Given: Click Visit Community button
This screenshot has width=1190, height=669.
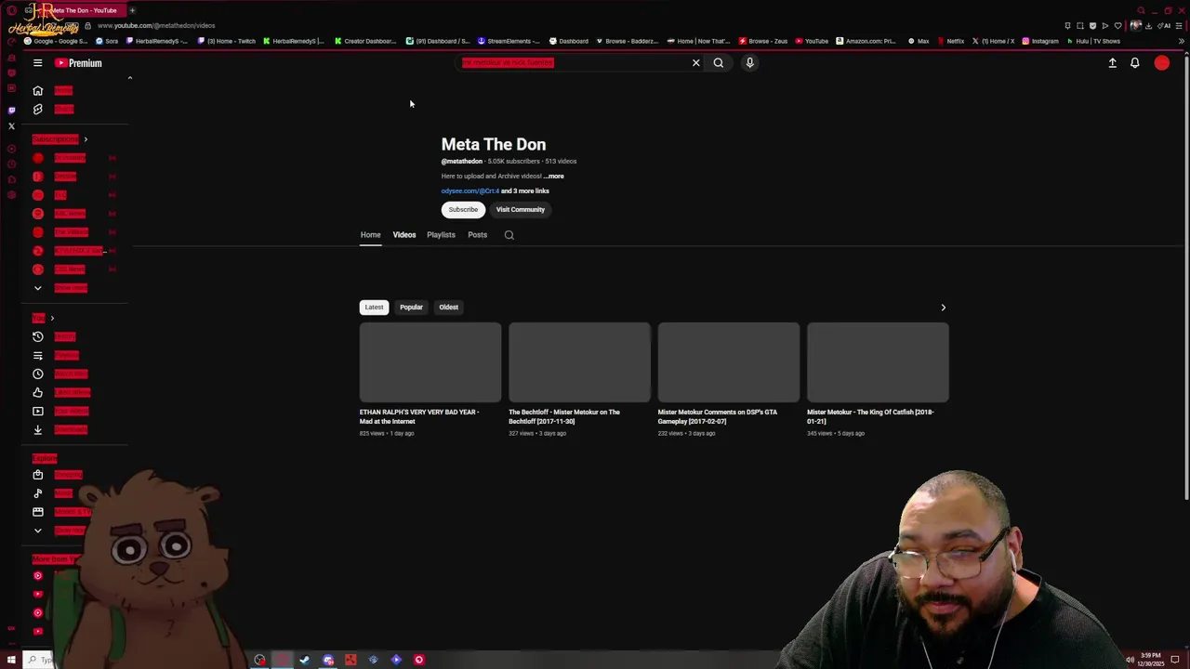Looking at the screenshot, I should tap(521, 210).
